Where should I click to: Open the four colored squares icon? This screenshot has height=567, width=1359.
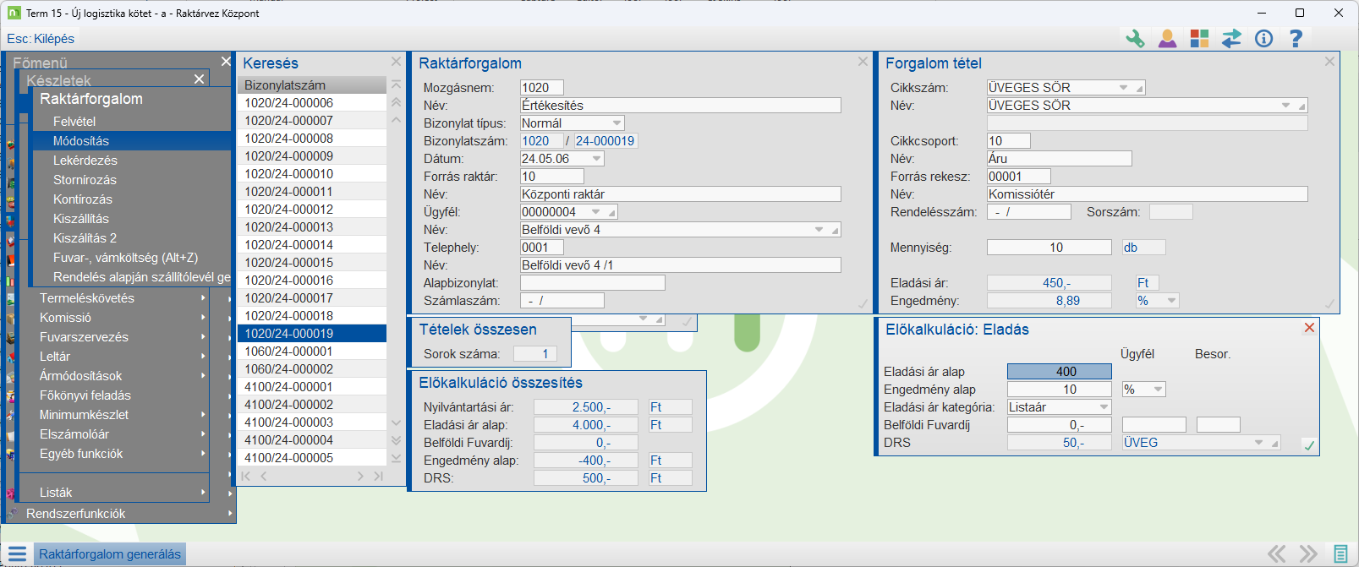[x=1199, y=38]
